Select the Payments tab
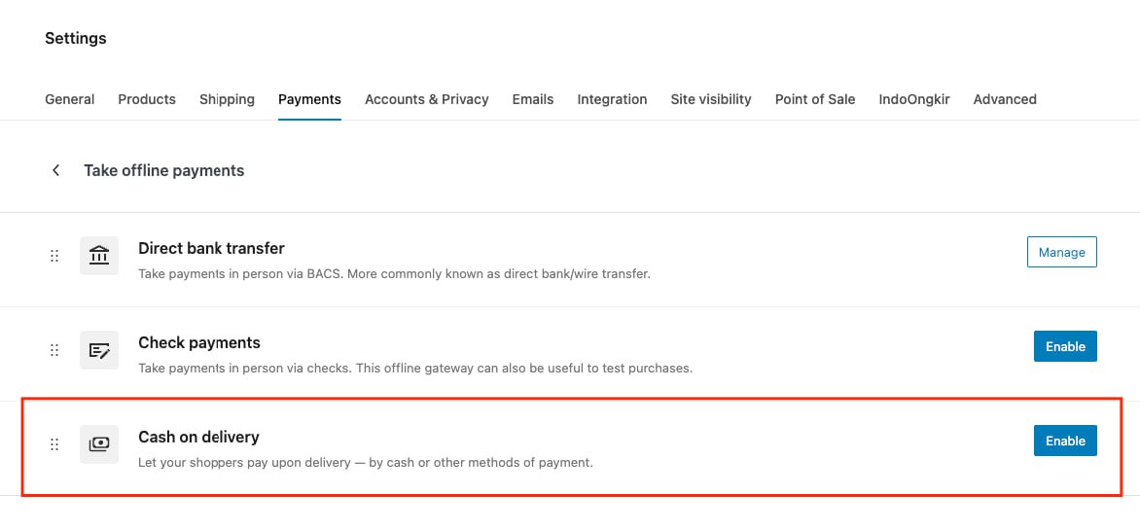Screen dimensions: 1140x530 309,99
